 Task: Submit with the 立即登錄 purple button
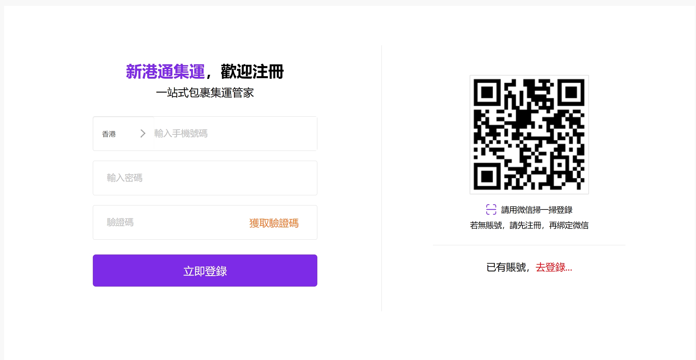[205, 271]
